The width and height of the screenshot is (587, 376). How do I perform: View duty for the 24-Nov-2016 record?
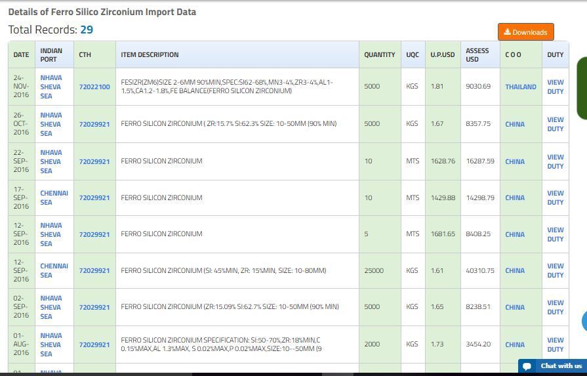555,87
